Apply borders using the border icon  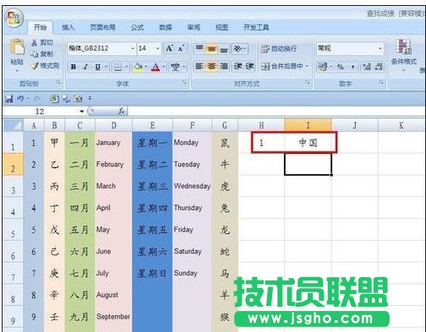117,67
